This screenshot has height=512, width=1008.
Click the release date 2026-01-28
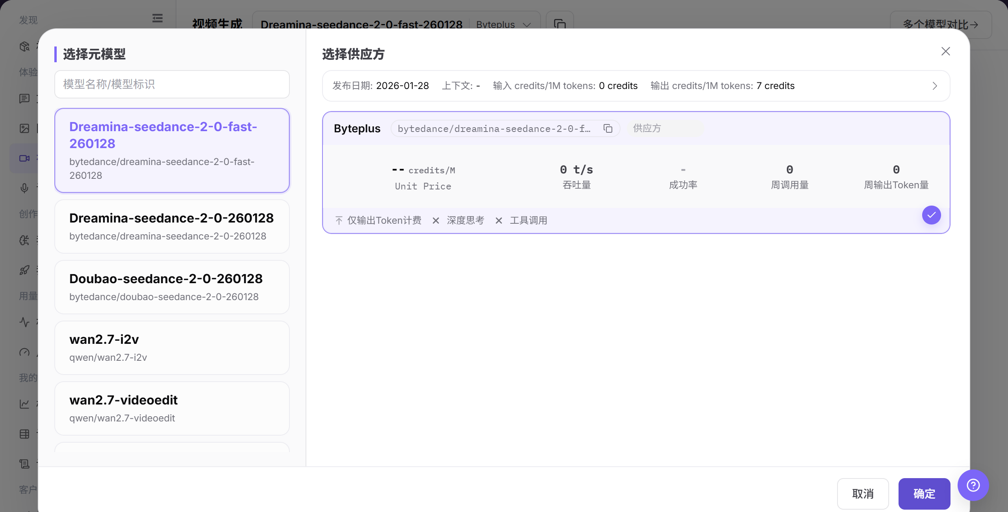(x=402, y=85)
